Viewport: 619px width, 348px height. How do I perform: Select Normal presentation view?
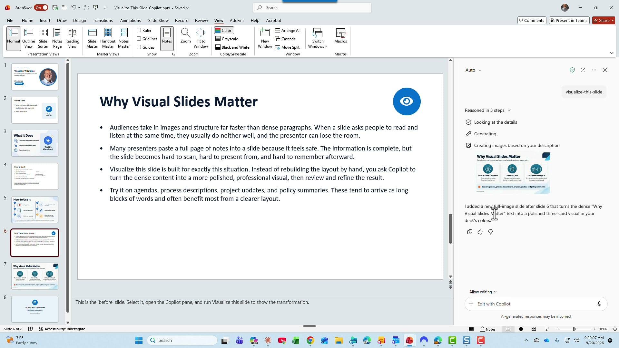(x=14, y=38)
